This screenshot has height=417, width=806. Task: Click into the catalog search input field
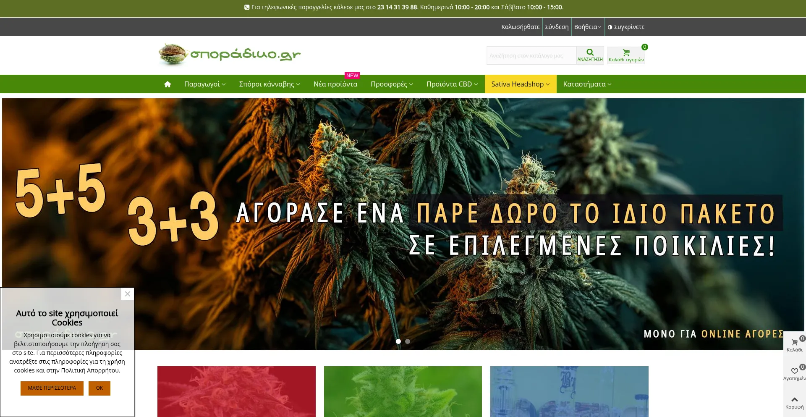pos(531,55)
